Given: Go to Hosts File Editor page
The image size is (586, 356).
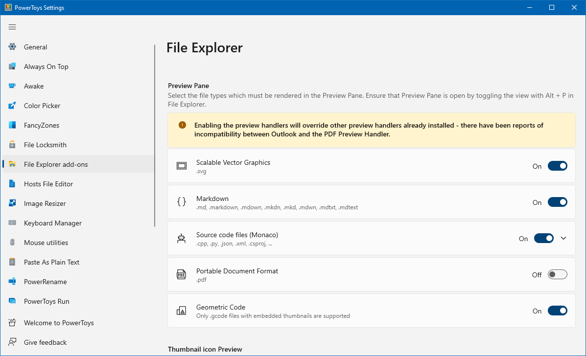Looking at the screenshot, I should pyautogui.click(x=48, y=184).
